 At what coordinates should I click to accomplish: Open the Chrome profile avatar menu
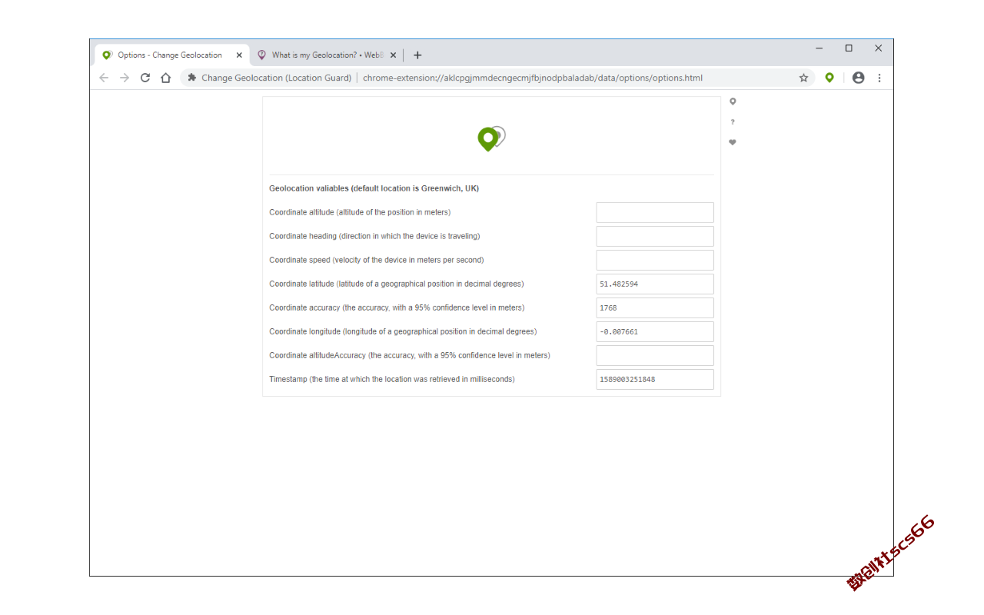(x=858, y=78)
